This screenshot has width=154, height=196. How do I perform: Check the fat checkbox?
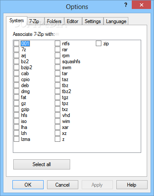(16, 97)
